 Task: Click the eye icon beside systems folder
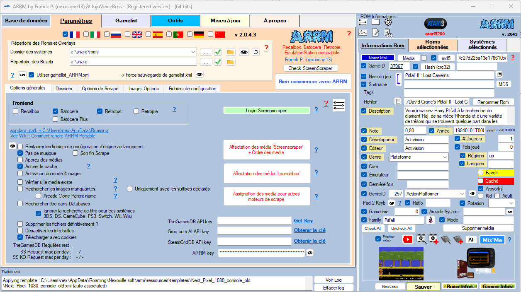click(244, 52)
